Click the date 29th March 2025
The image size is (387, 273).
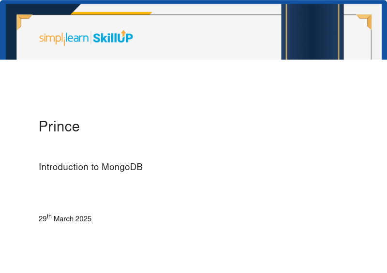point(65,218)
